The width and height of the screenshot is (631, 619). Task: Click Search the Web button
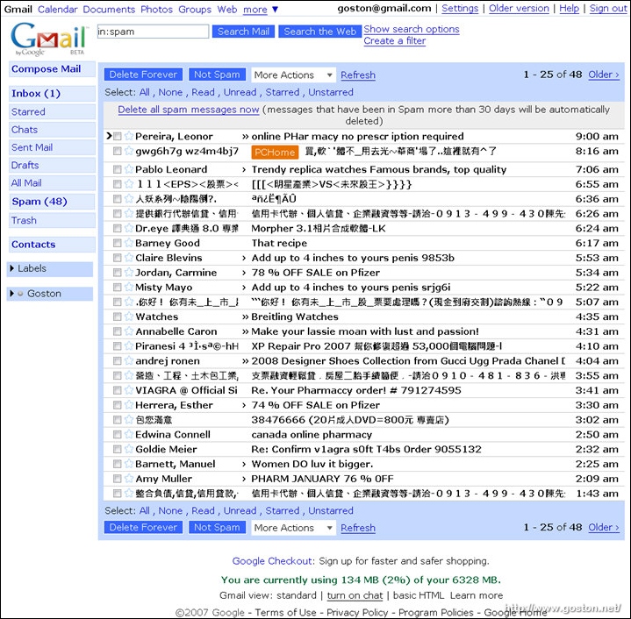[x=320, y=32]
